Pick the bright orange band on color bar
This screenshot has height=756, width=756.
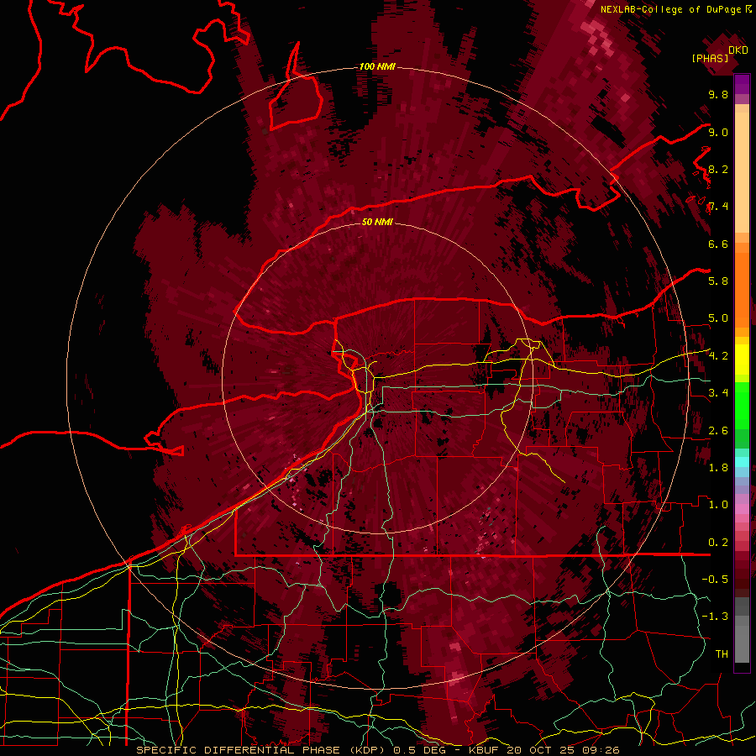(742, 290)
